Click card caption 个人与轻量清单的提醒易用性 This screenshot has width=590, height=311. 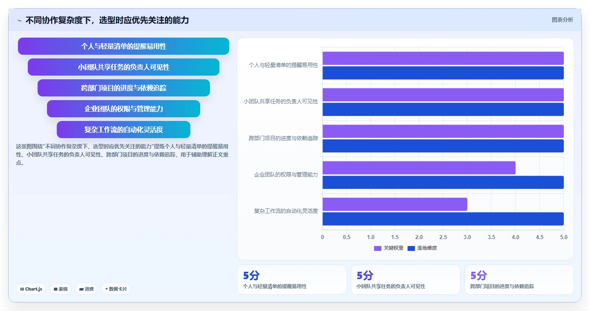pos(275,286)
